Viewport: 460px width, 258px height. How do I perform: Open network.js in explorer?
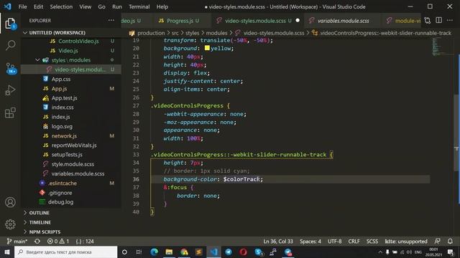64,135
